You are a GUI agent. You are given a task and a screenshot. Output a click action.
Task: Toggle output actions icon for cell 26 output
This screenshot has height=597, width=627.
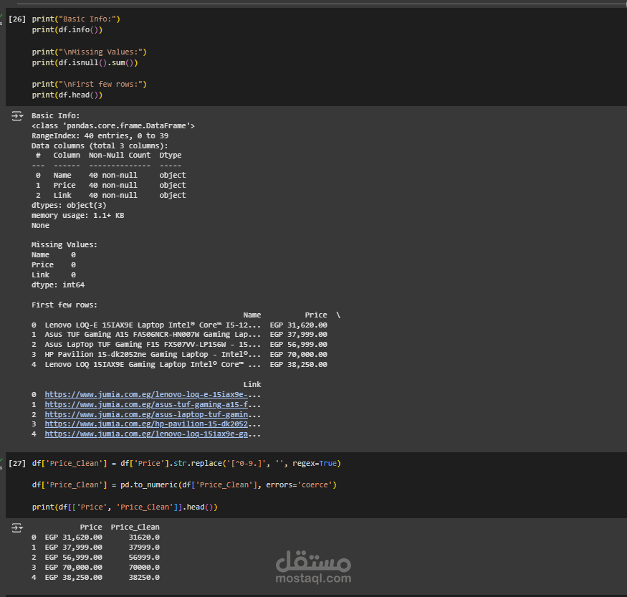pos(17,116)
